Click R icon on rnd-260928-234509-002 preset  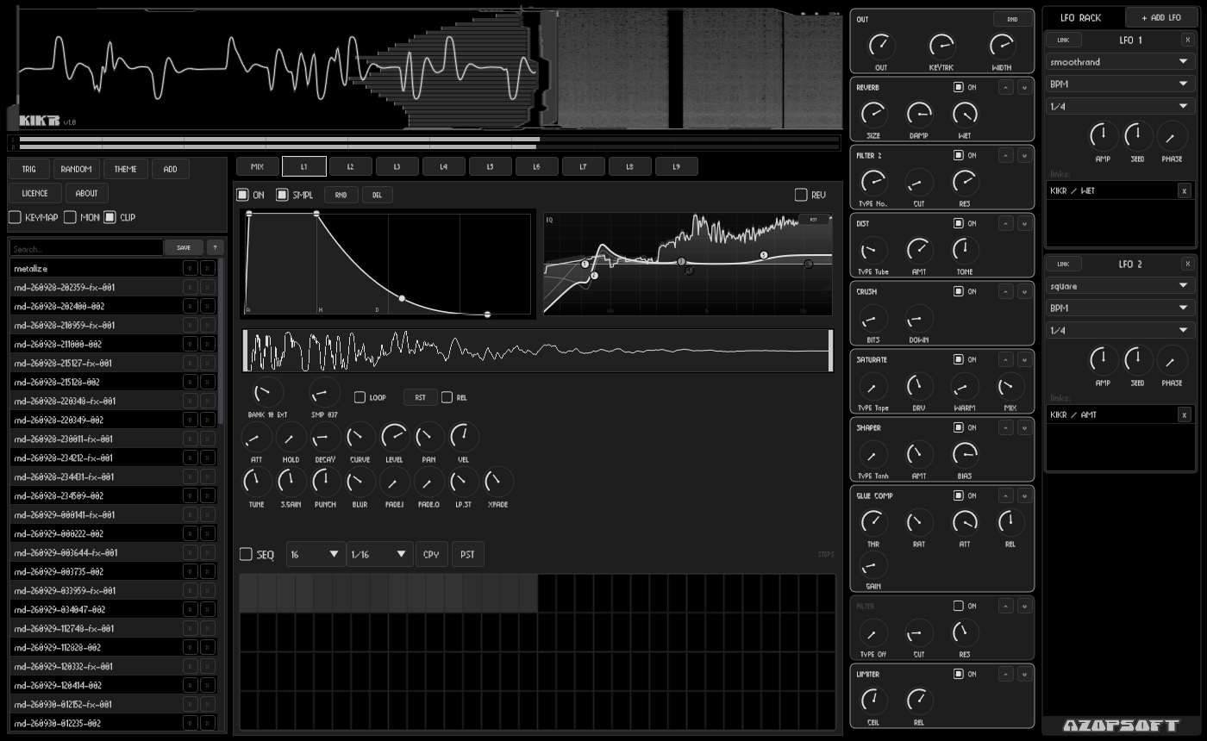click(190, 495)
